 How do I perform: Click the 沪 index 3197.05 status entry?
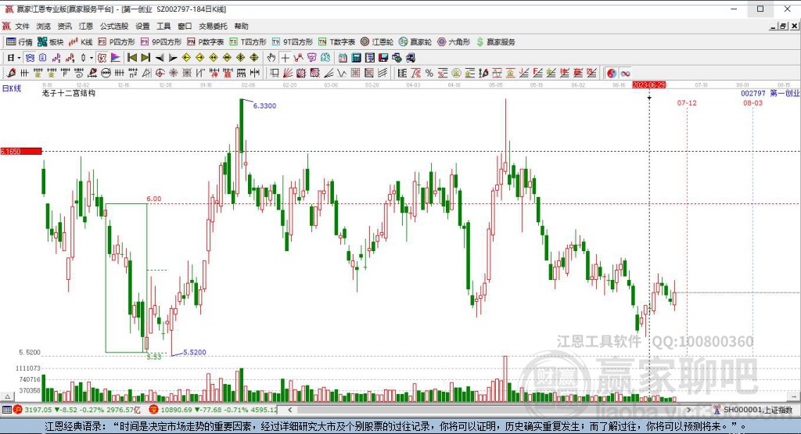77,410
